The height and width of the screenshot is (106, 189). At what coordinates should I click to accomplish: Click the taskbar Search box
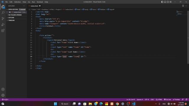pos(65,104)
